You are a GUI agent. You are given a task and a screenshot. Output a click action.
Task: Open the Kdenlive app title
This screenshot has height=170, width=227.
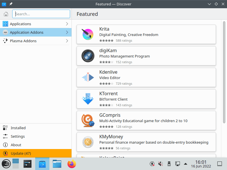108,72
